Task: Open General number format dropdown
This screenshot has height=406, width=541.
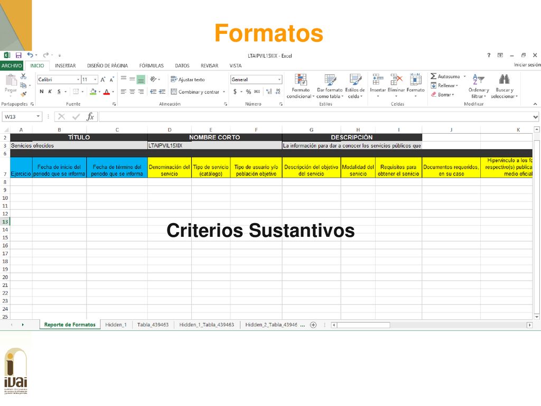Action: click(279, 80)
